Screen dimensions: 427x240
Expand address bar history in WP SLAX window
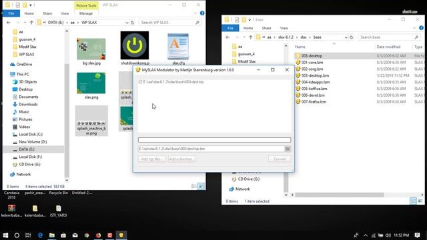[127, 23]
